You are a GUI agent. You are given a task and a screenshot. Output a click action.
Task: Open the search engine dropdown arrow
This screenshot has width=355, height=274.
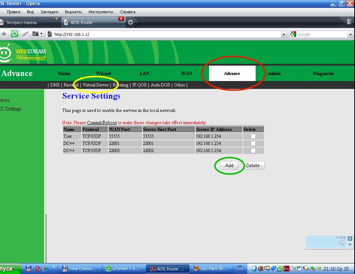pos(350,34)
